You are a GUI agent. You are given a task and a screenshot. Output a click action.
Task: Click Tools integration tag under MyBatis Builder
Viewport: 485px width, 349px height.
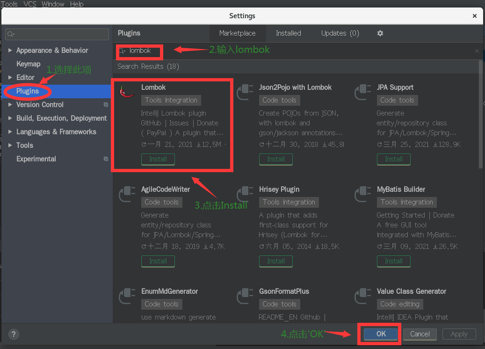pyautogui.click(x=407, y=203)
